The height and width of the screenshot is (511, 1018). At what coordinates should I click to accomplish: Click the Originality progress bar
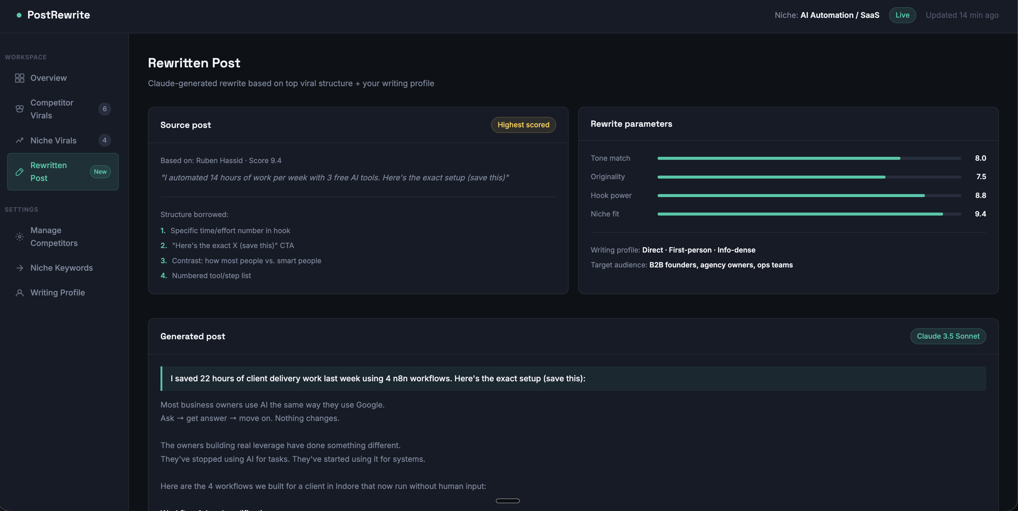click(x=809, y=177)
